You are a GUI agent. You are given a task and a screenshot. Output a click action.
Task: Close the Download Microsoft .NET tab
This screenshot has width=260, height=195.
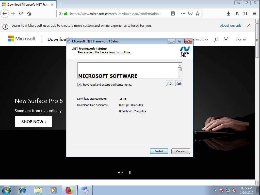click(52, 5)
